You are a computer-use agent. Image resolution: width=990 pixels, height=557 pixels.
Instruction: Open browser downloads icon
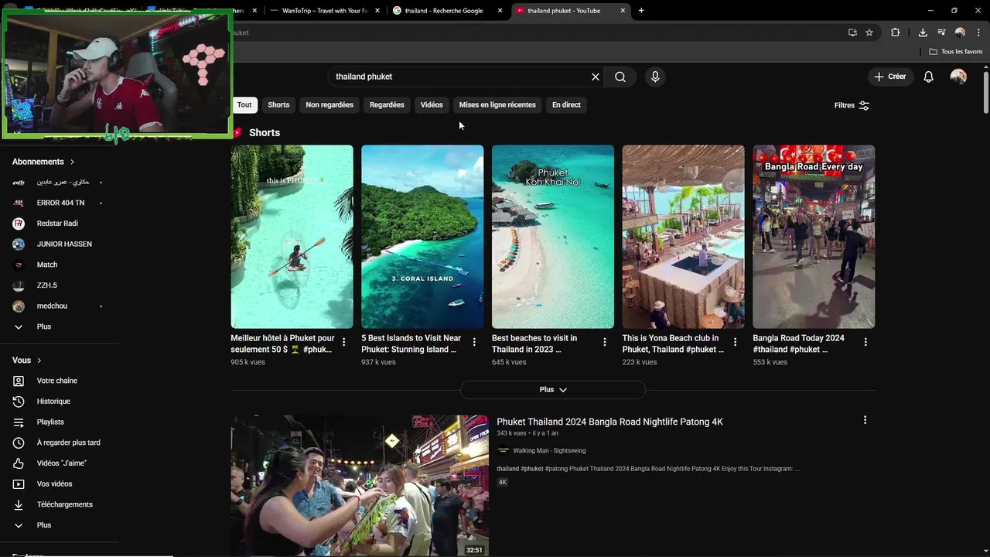pos(923,32)
